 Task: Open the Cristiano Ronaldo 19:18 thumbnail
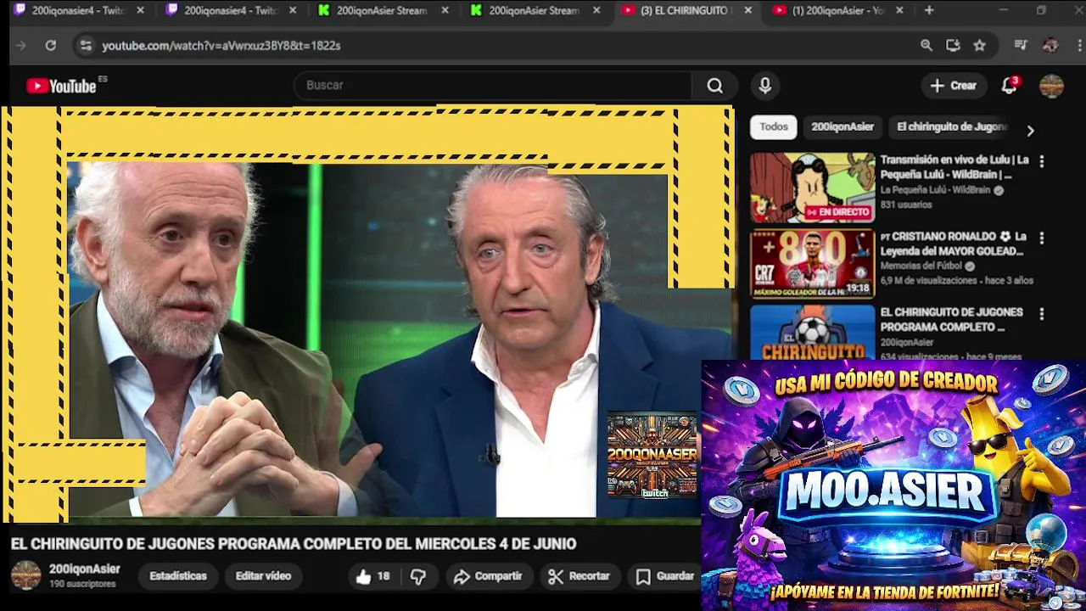tap(812, 264)
